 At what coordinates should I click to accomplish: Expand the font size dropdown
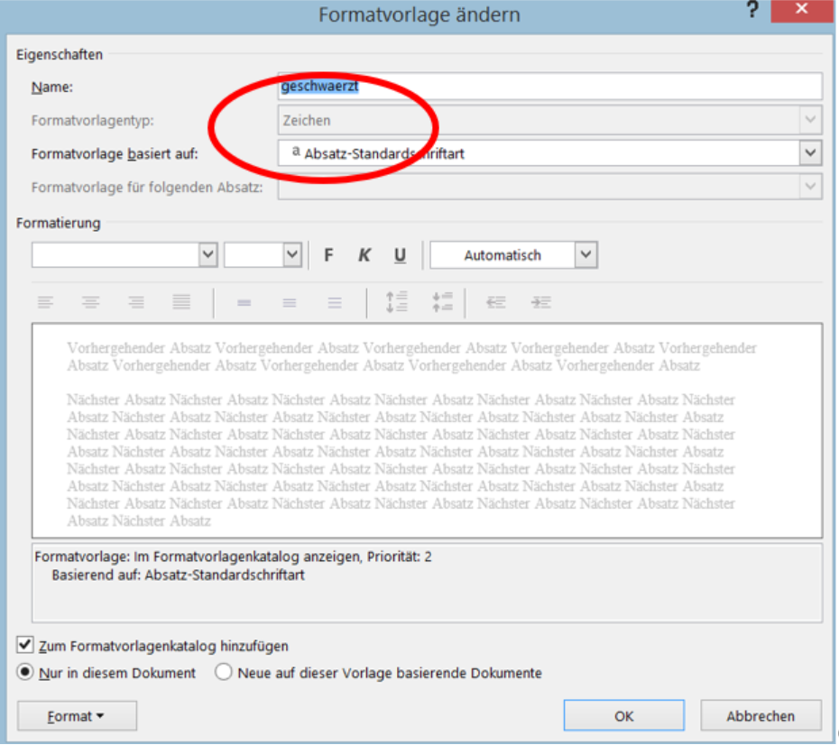(x=291, y=255)
